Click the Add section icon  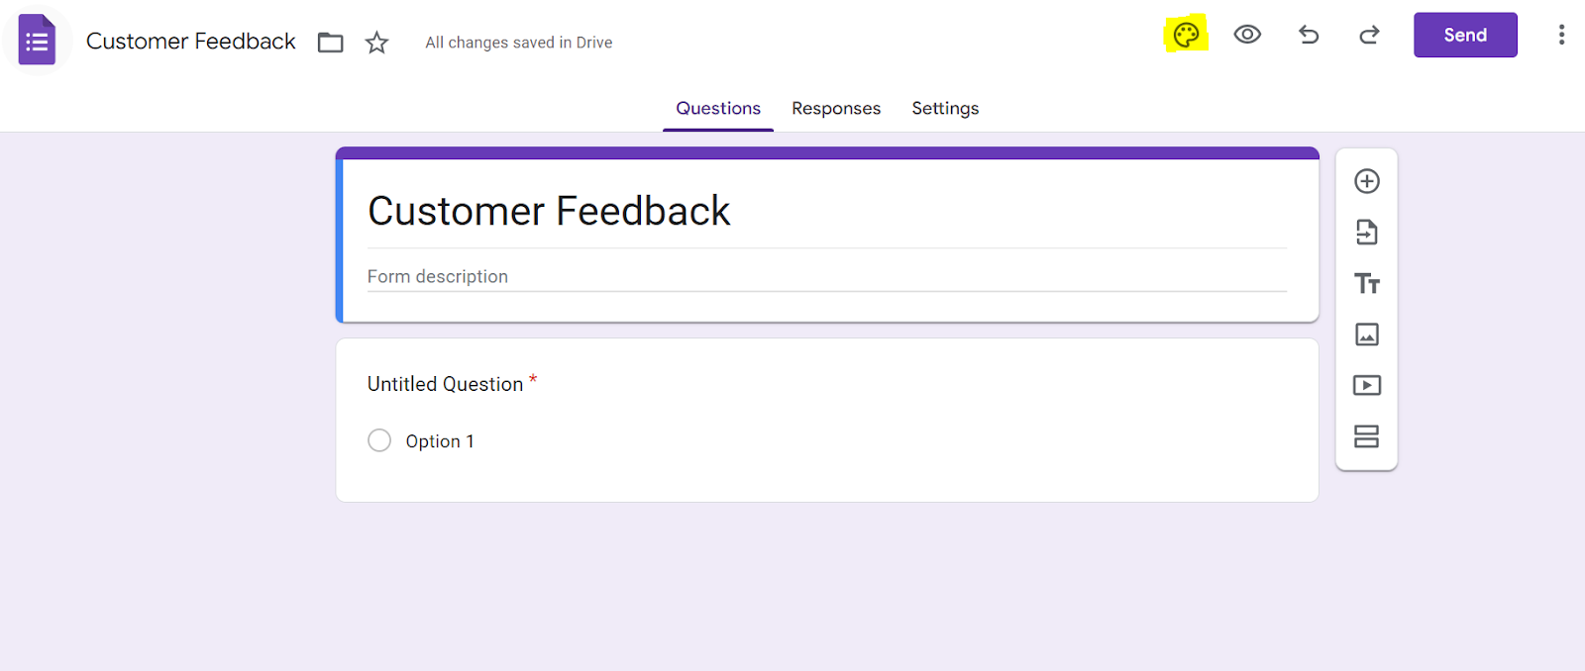coord(1367,436)
